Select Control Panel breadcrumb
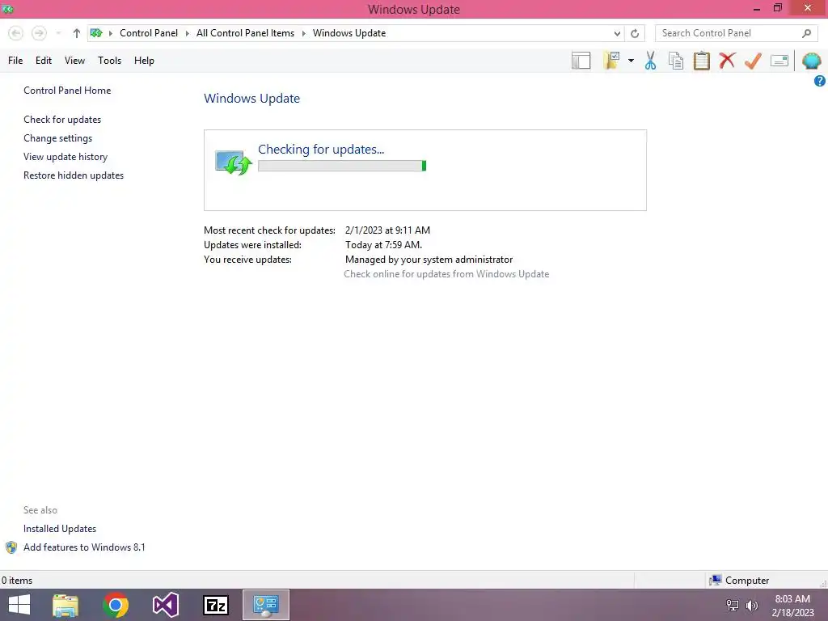 149,33
